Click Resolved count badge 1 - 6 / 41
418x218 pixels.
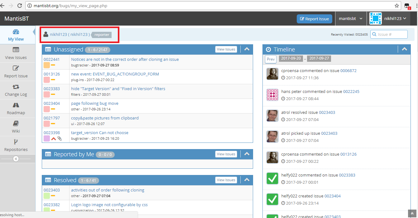point(89,180)
